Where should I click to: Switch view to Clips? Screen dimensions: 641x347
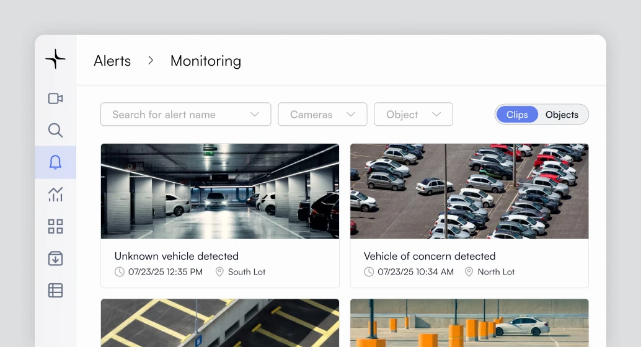517,115
